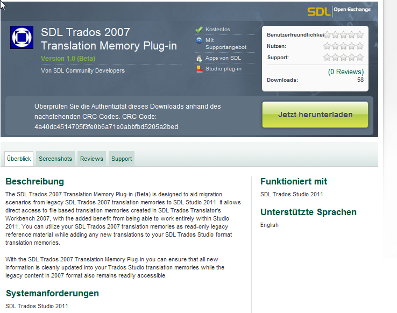Click the Von SDL Community Developers link

83,70
